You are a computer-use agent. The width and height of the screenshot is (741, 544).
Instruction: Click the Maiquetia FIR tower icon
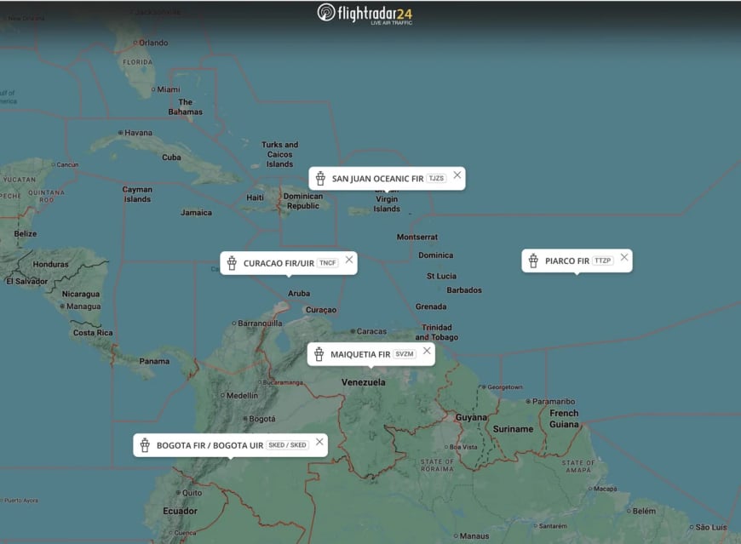pos(319,354)
